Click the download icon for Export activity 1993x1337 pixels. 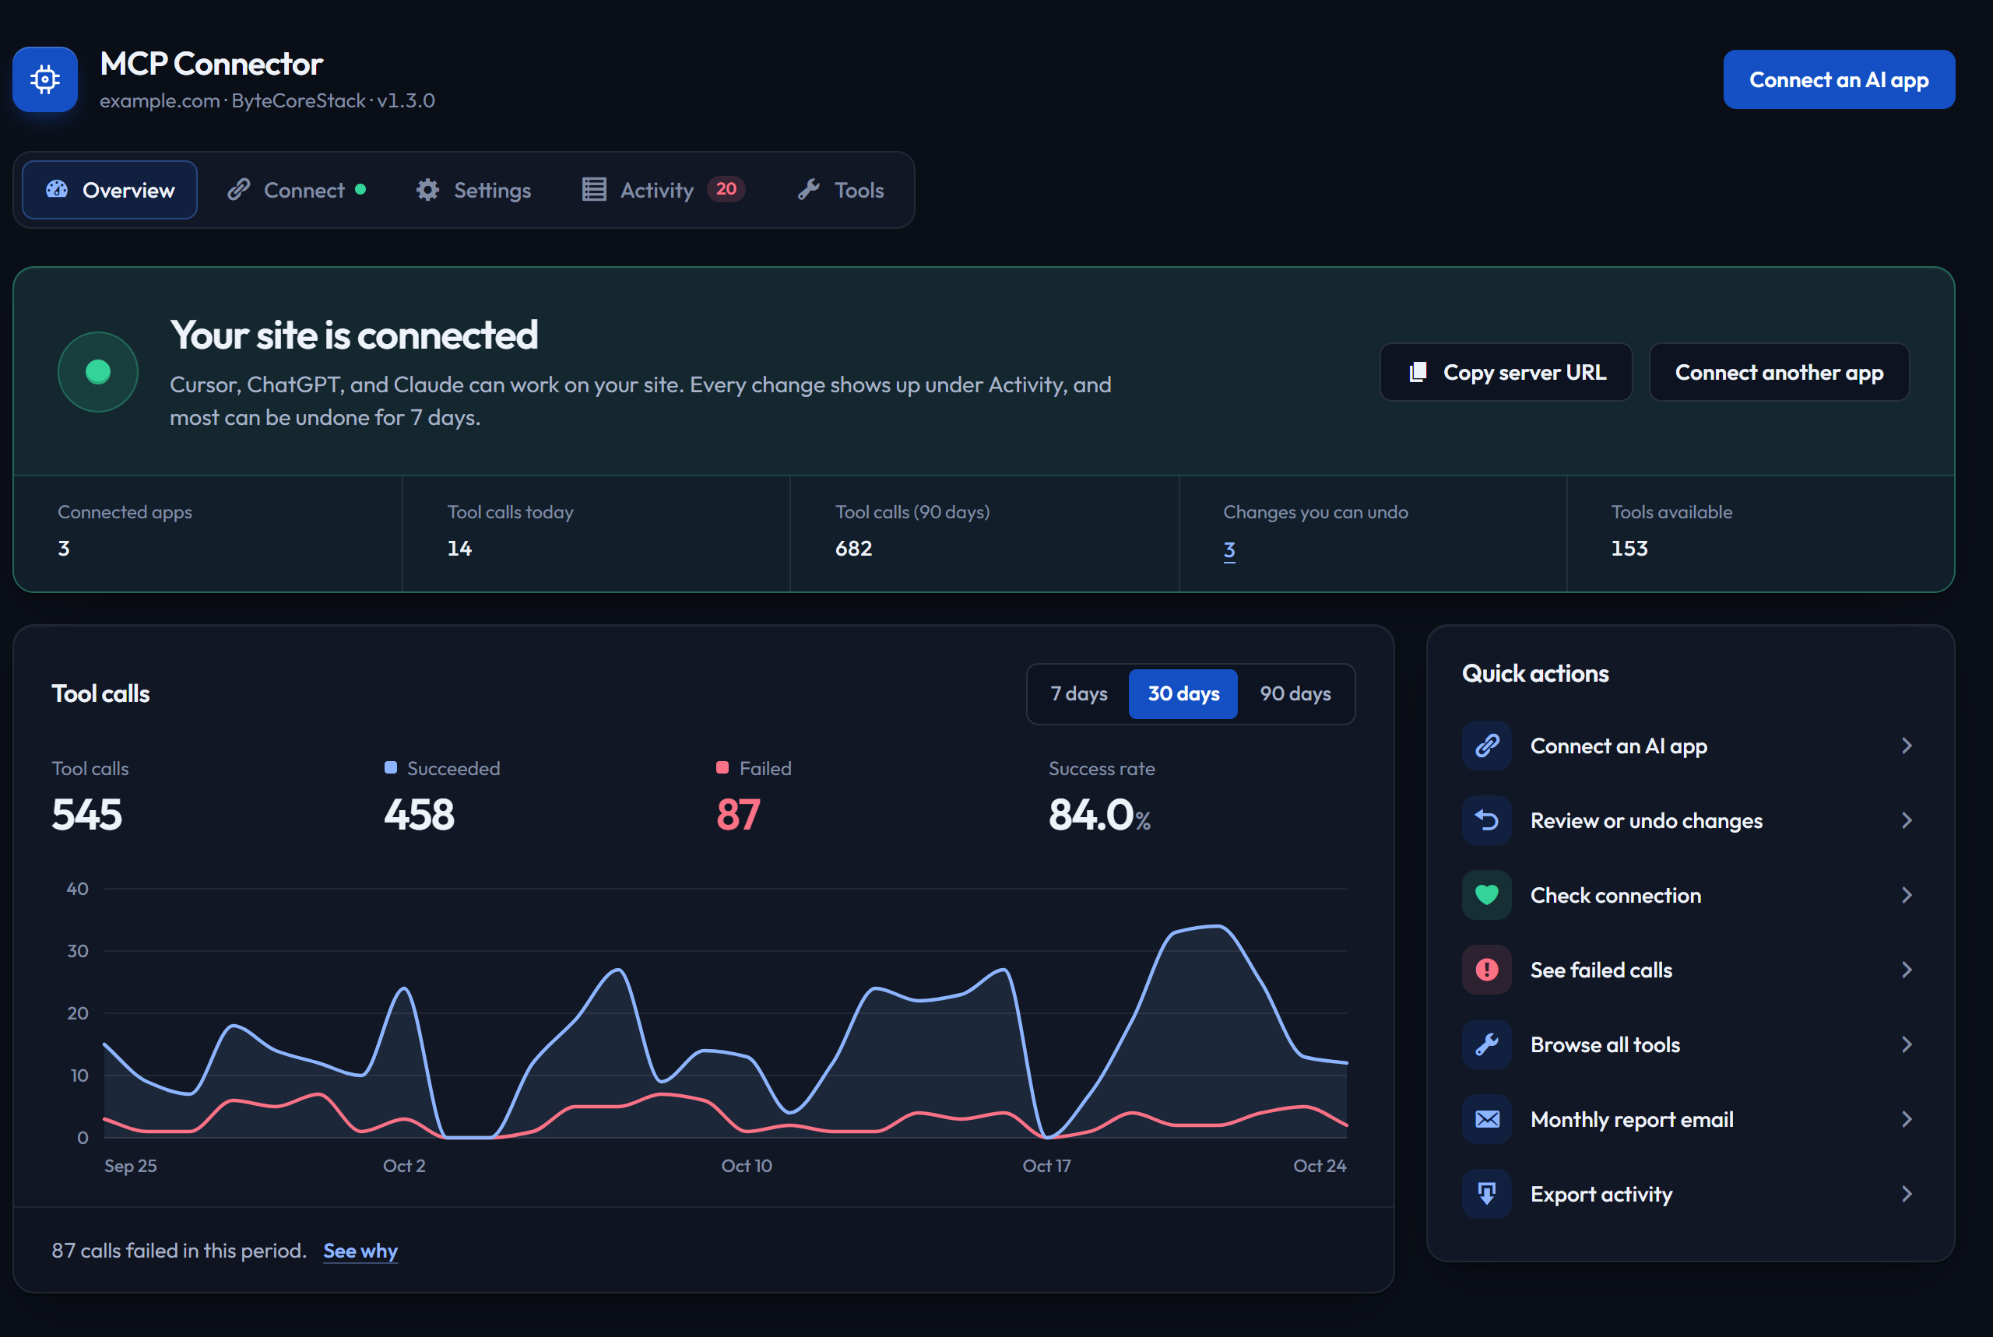pyautogui.click(x=1486, y=1194)
